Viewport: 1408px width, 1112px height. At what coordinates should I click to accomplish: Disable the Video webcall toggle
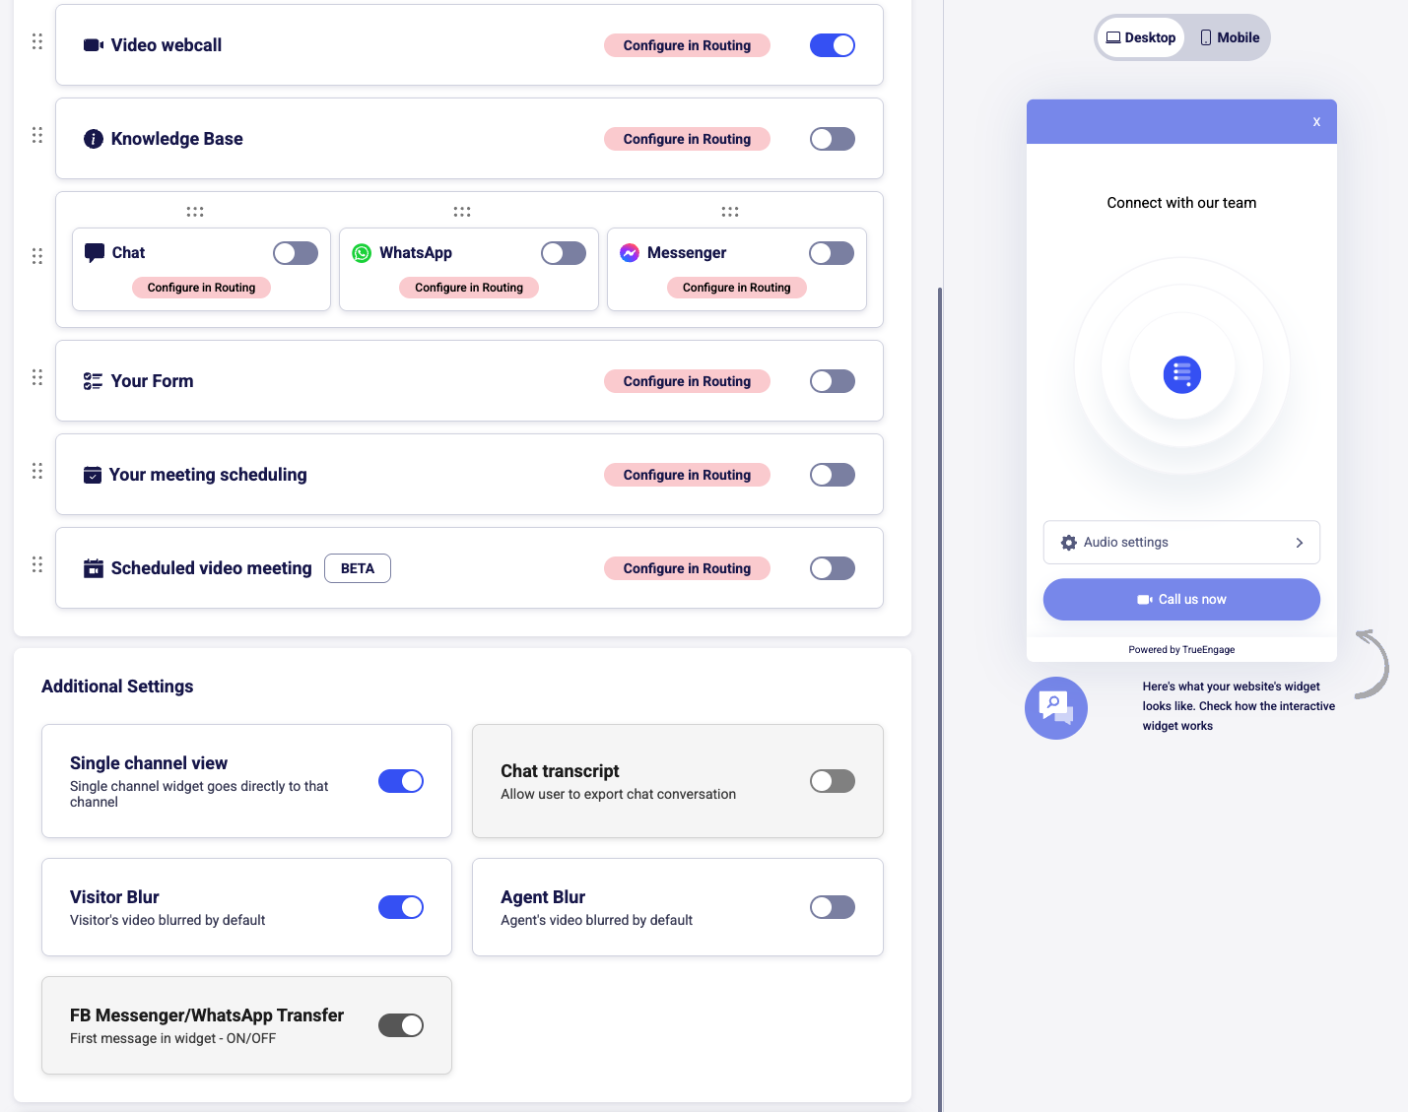point(832,45)
